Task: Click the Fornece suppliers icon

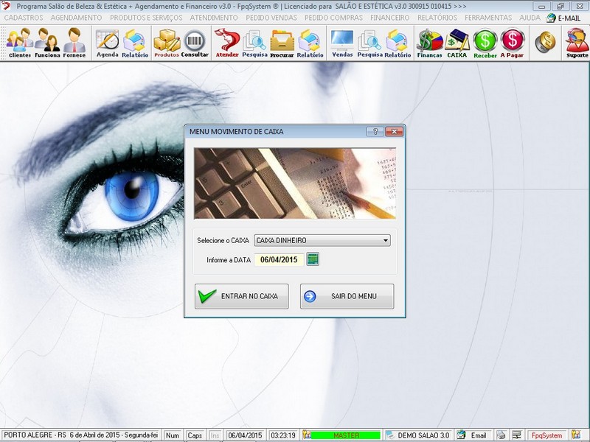Action: [x=74, y=43]
